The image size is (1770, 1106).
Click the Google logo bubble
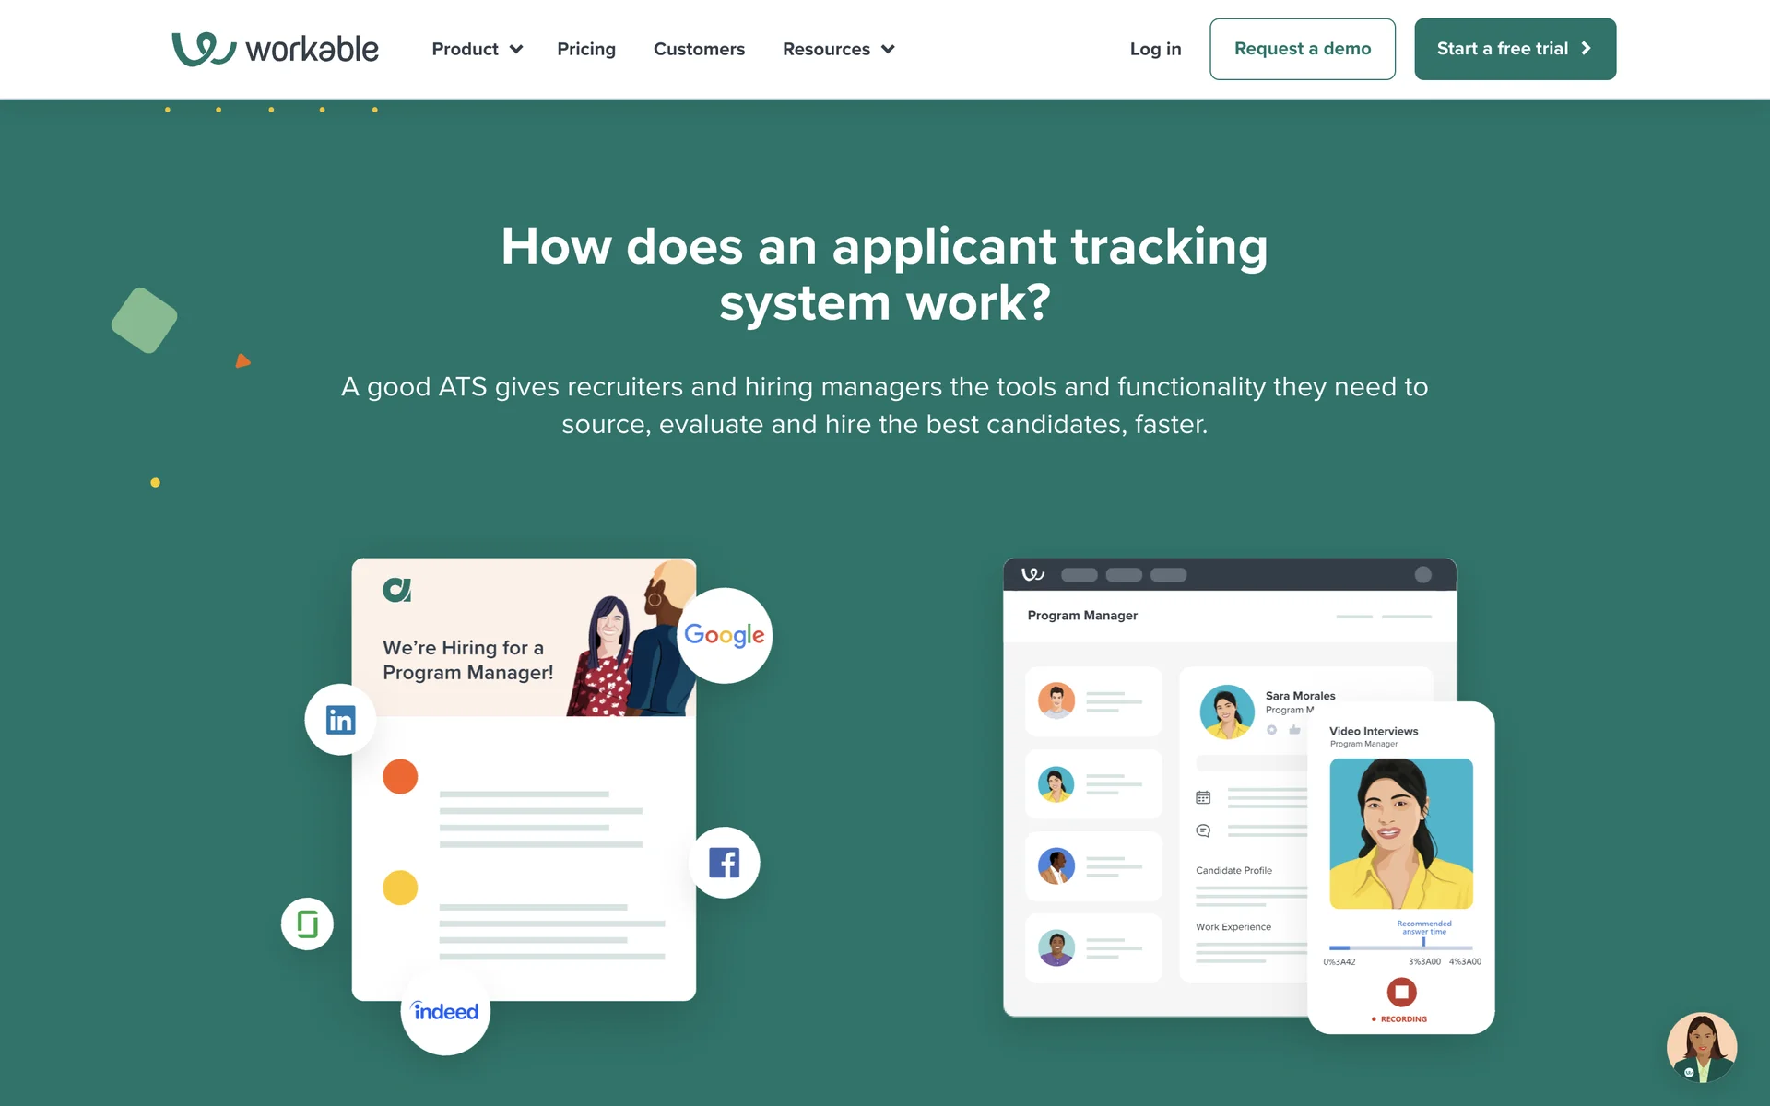pos(725,635)
